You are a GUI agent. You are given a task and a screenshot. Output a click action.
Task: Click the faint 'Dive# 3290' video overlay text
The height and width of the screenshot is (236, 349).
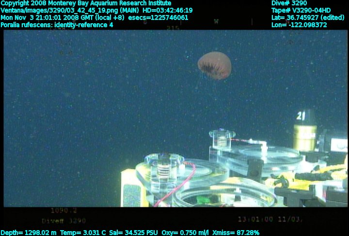pos(64,221)
